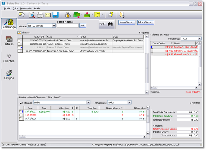Click the Total a receber value R$ 15,80
The image size is (206, 150).
[188, 135]
